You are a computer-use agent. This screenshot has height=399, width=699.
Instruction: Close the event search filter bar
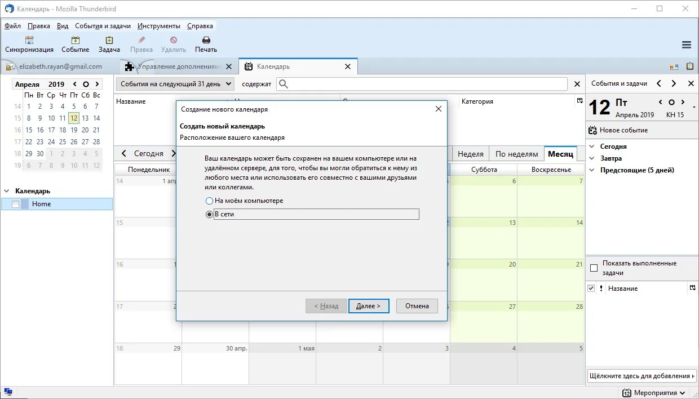[x=577, y=84]
